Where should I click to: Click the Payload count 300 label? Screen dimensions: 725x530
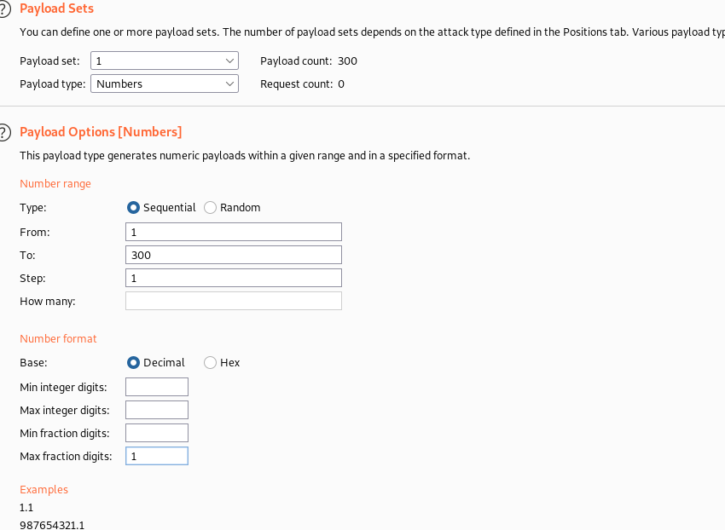tap(309, 61)
